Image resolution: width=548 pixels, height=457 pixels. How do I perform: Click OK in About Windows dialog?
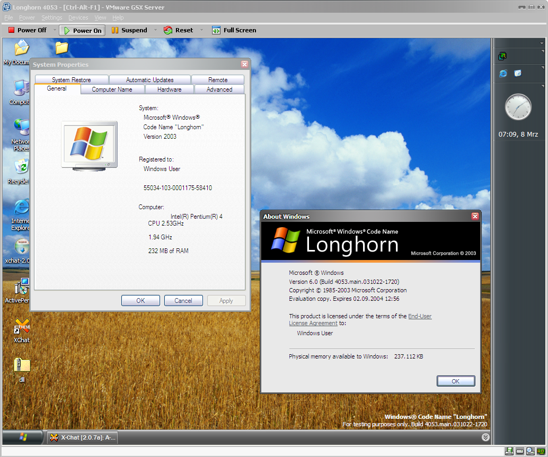[455, 381]
